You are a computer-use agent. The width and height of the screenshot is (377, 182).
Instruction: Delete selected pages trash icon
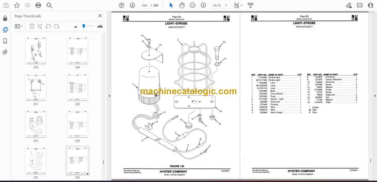32,26
